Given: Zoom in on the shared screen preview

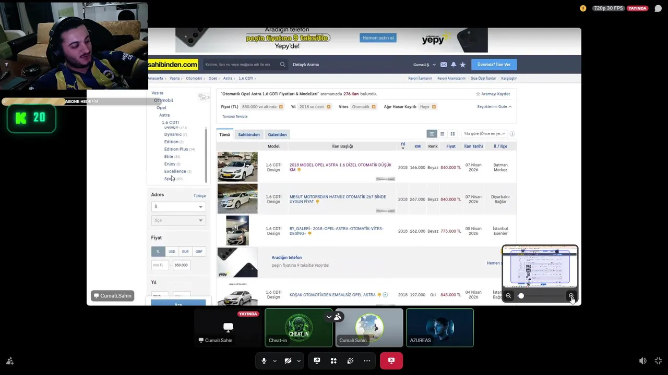Looking at the screenshot, I should pyautogui.click(x=571, y=296).
